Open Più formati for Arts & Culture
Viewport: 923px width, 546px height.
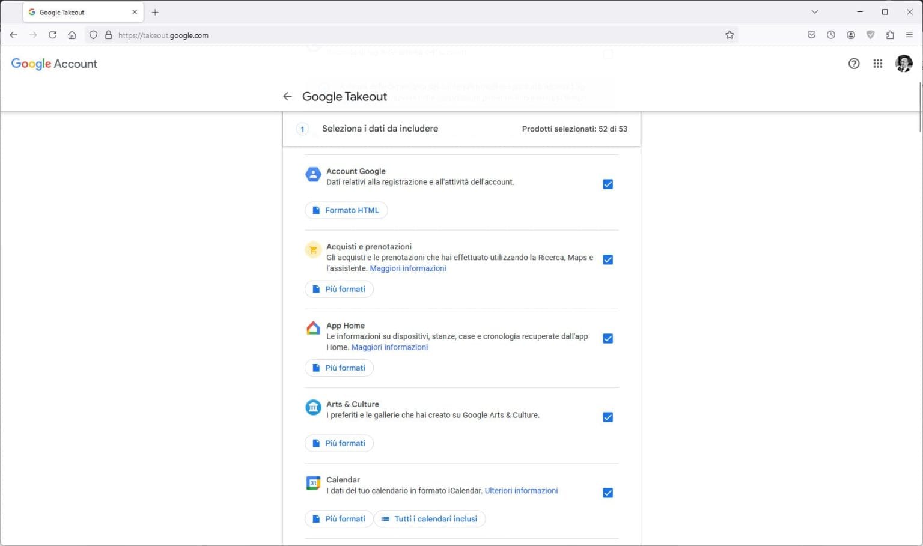point(339,443)
